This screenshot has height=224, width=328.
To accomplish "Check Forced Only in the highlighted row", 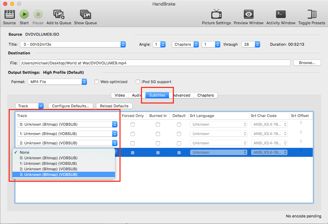I will (x=133, y=153).
